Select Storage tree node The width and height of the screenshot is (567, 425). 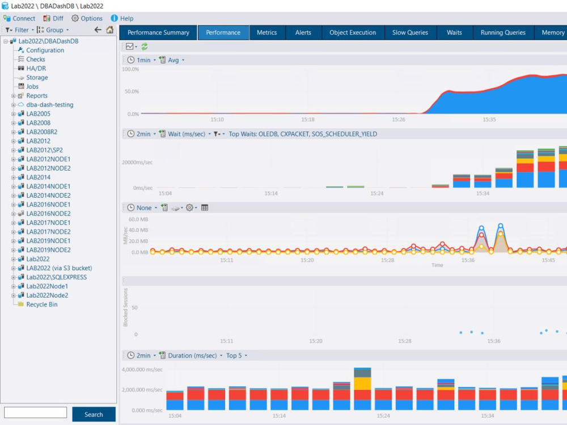(37, 77)
